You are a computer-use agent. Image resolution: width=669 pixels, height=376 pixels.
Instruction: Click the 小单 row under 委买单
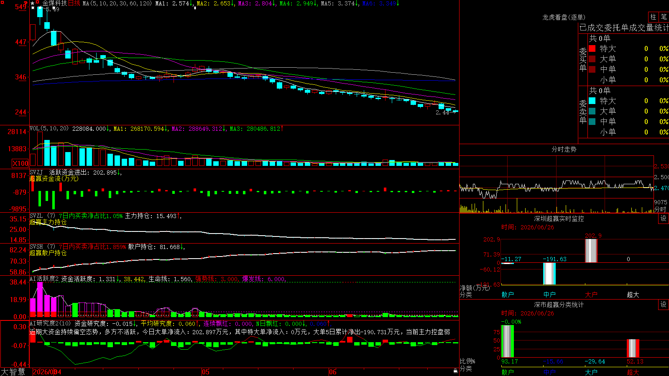pyautogui.click(x=628, y=80)
